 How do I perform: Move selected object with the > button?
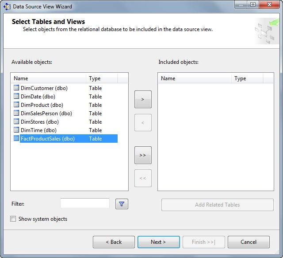[143, 99]
